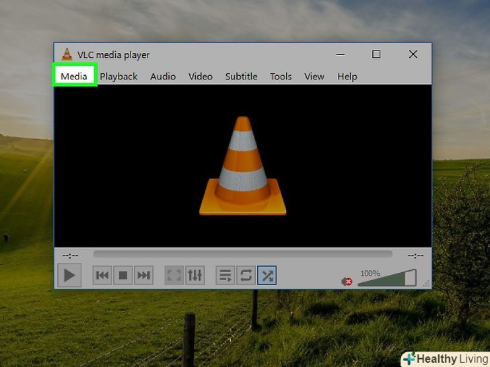Open the Video menu

(201, 77)
